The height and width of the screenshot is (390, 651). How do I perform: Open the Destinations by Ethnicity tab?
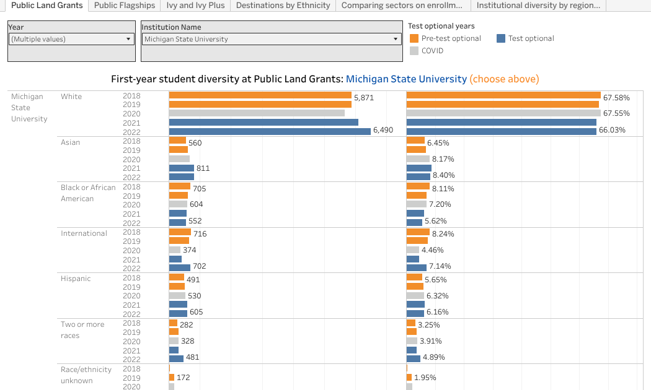coord(283,6)
